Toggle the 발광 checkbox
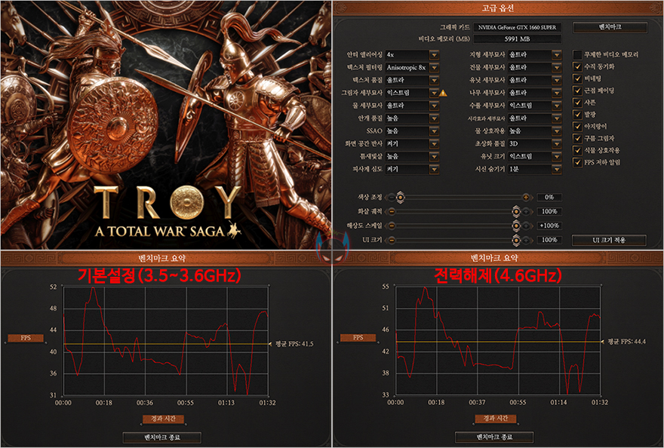The width and height of the screenshot is (664, 448). tap(577, 115)
